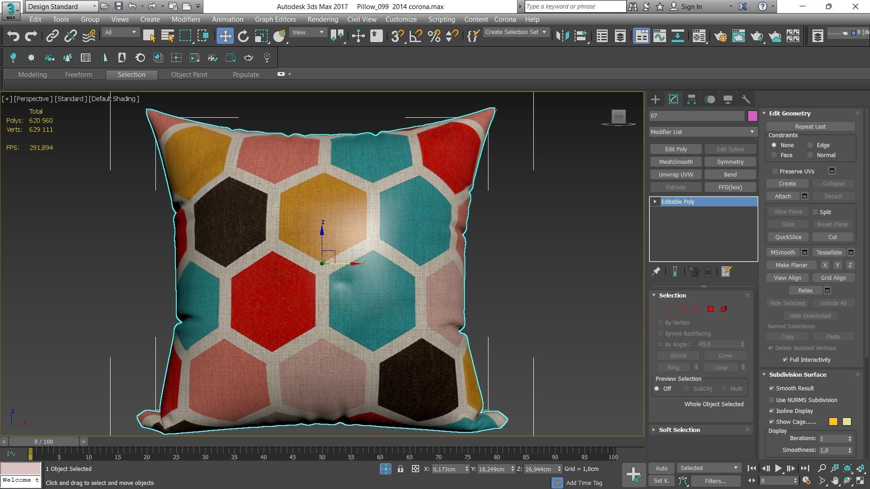Click the Attach button

click(x=783, y=197)
